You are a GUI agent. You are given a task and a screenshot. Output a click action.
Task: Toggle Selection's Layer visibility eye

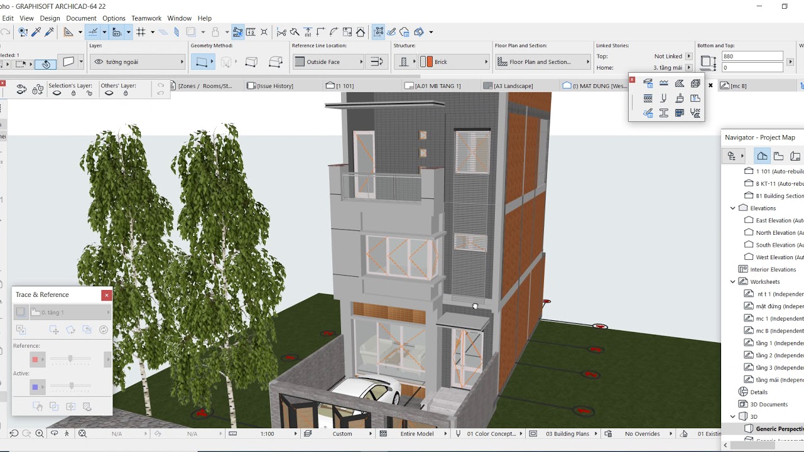57,93
